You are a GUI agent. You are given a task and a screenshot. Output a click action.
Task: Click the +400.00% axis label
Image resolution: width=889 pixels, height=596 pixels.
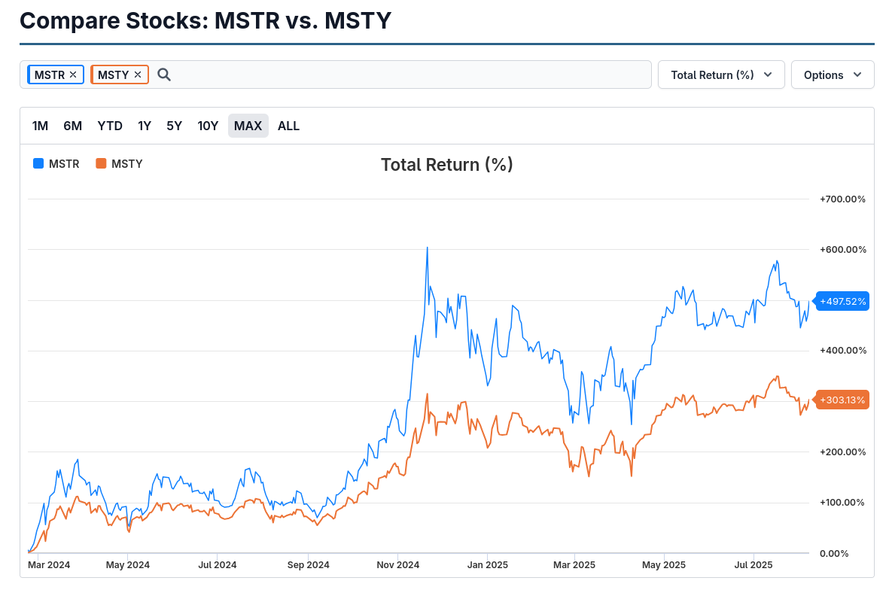(842, 351)
